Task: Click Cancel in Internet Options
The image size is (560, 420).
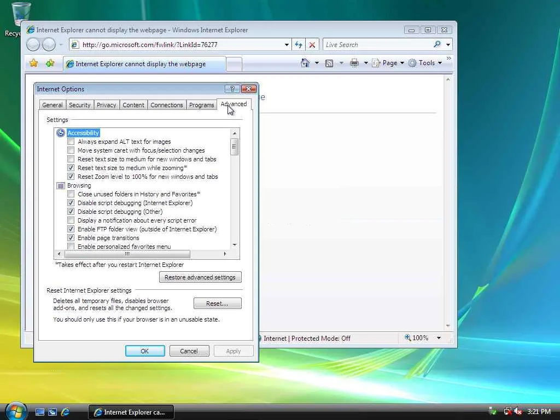Action: [189, 351]
